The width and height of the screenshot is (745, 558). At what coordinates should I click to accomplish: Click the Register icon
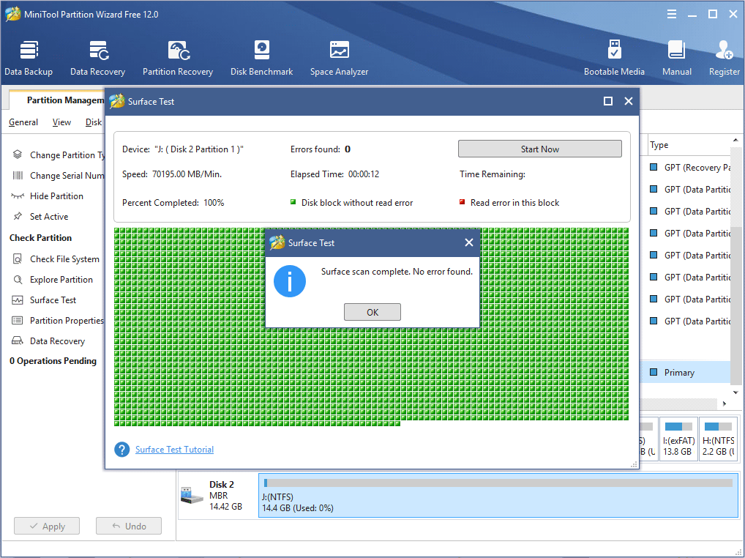pos(724,58)
